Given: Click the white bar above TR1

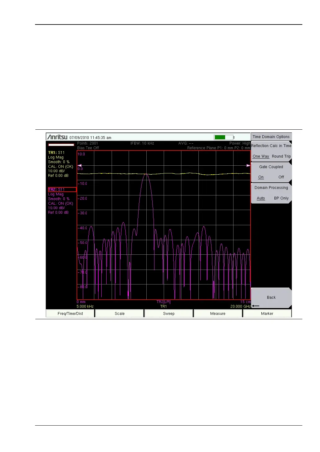Looking at the screenshot, I should pyautogui.click(x=61, y=145).
